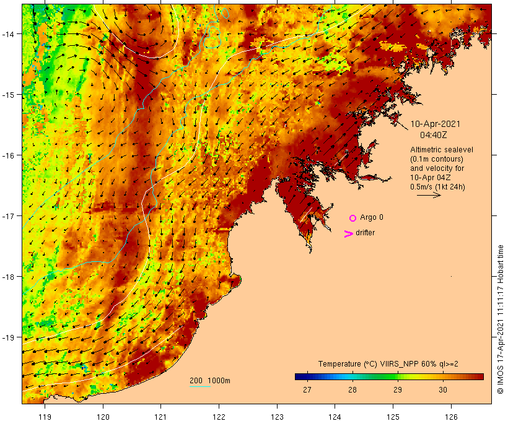Click the '0.5m/s (1kt 24h)' scale text
Image resolution: width=508 pixels, height=421 pixels.
pos(437,187)
